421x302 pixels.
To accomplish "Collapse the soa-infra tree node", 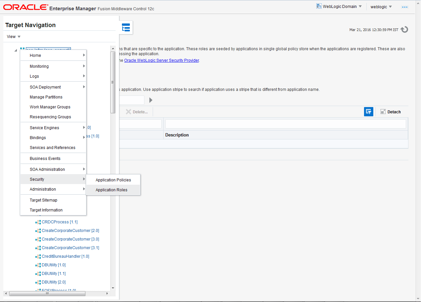I will tap(16, 50).
